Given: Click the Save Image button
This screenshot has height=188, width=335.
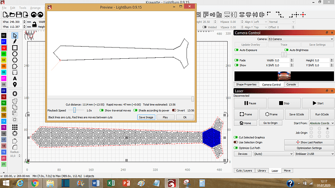Looking at the screenshot, I should [x=146, y=117].
